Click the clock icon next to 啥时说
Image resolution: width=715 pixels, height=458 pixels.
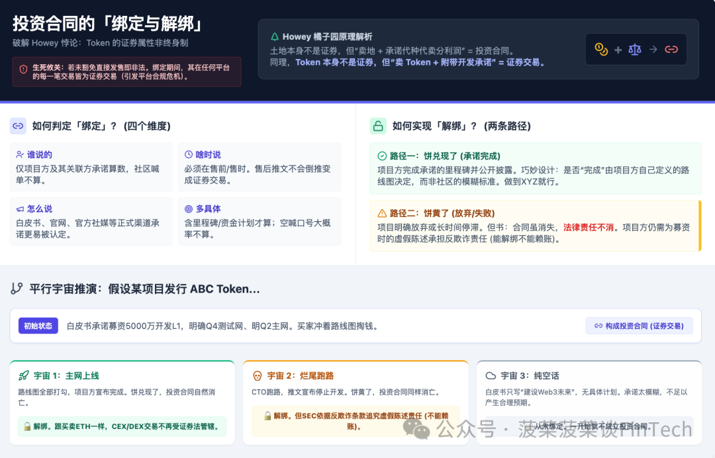[x=189, y=154]
